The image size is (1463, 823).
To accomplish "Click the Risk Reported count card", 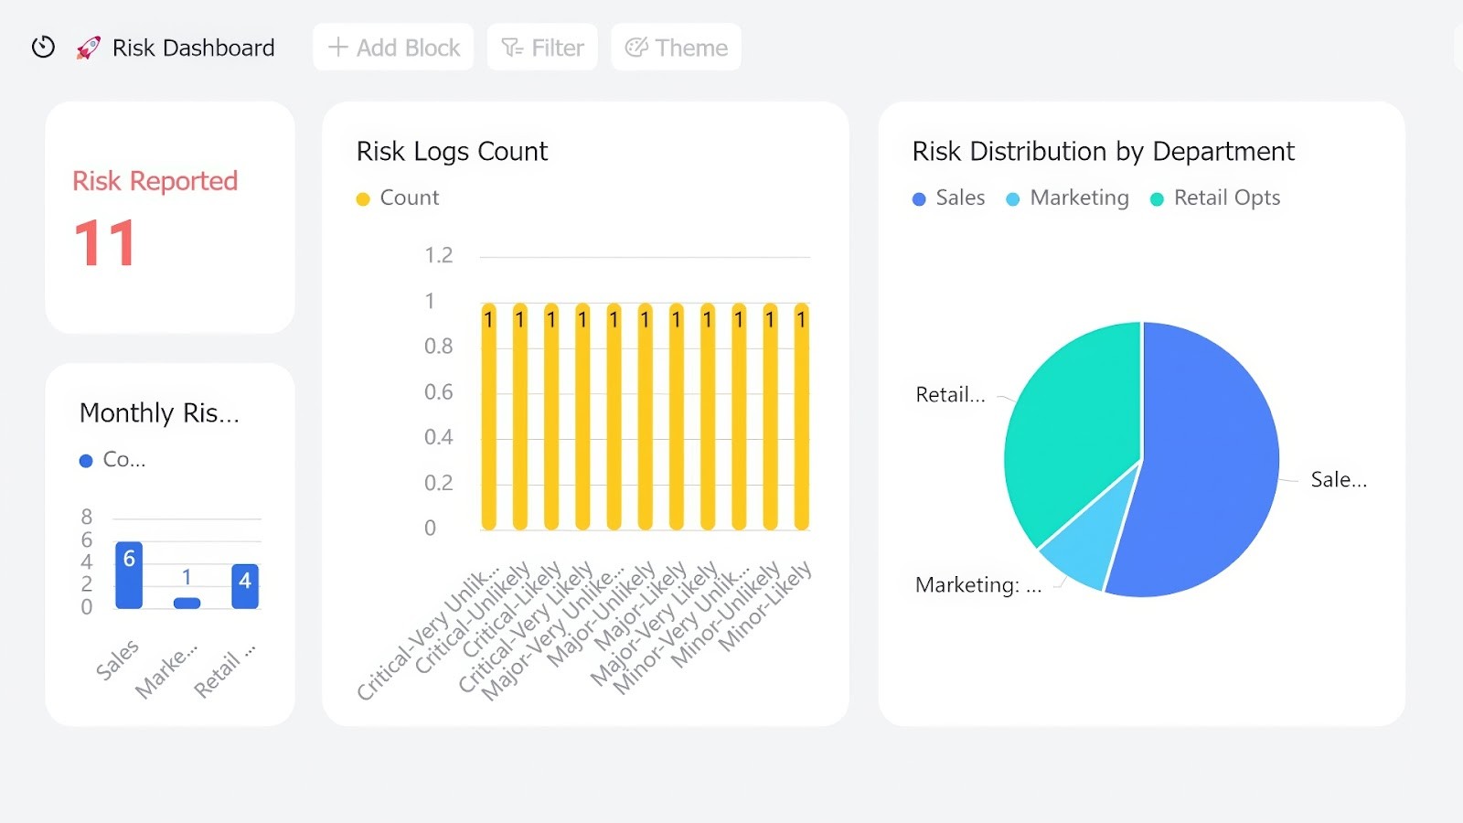I will 169,217.
